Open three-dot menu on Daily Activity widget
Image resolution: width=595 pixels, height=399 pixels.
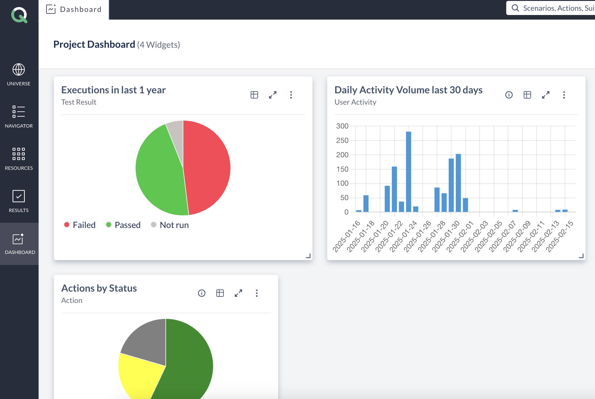(x=564, y=95)
